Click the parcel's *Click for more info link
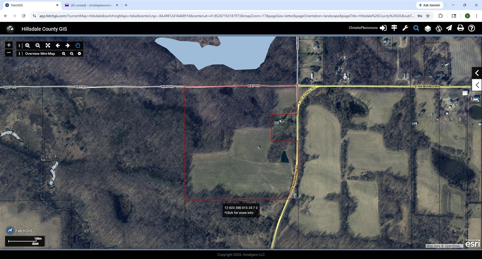The image size is (482, 259). (x=239, y=212)
